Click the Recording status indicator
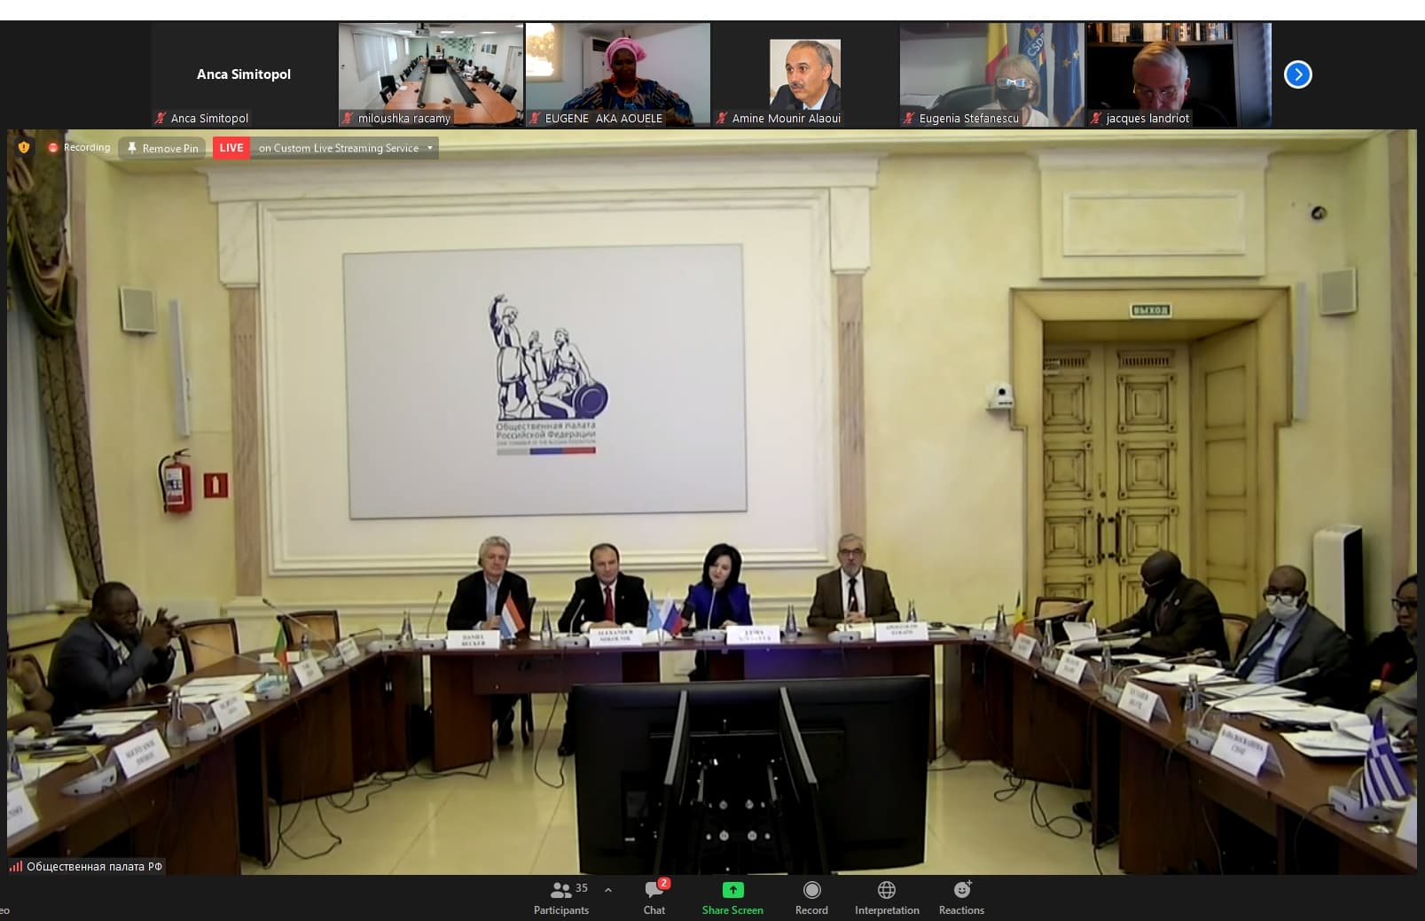The image size is (1425, 921). click(x=79, y=147)
